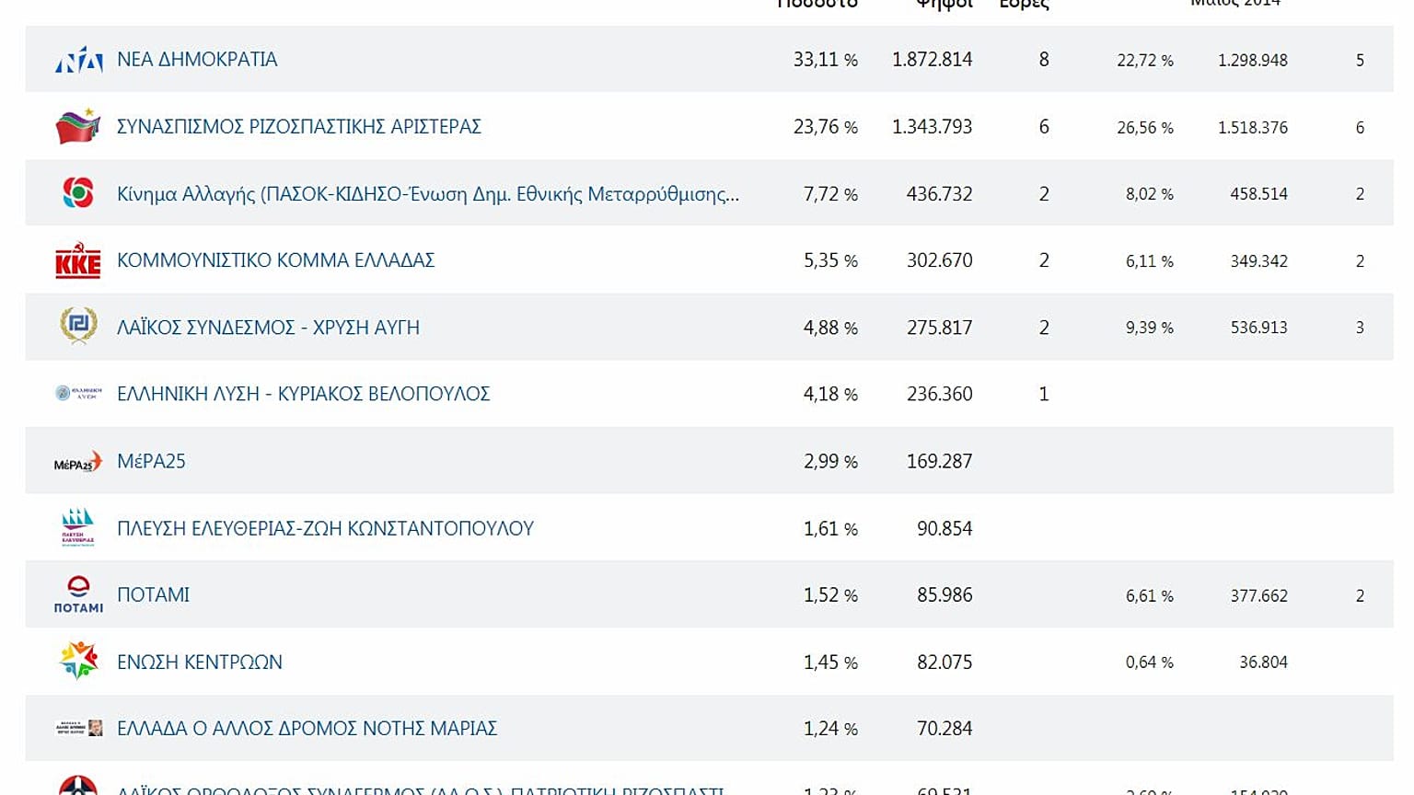Click the Chrysi Avgi wreath logo
Viewport: 1414px width, 795px height.
tap(78, 327)
